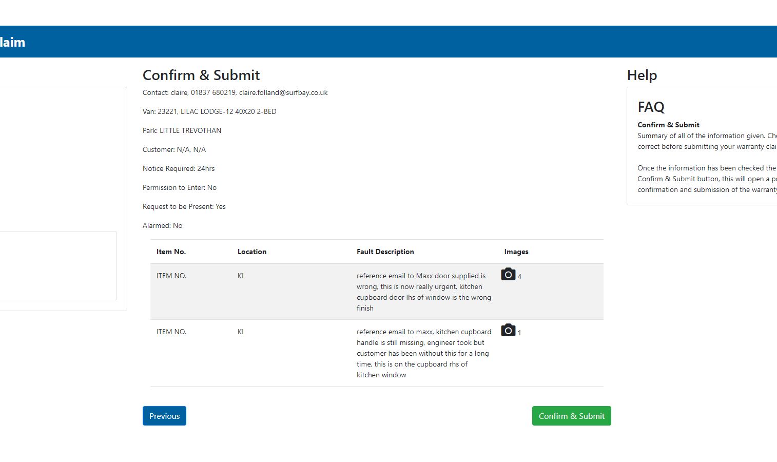Click the Images column header

pyautogui.click(x=516, y=252)
